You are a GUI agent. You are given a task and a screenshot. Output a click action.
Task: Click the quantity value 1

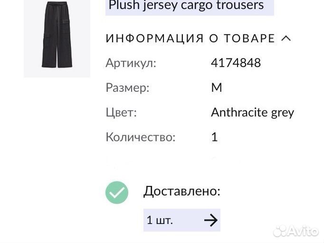[214, 137]
